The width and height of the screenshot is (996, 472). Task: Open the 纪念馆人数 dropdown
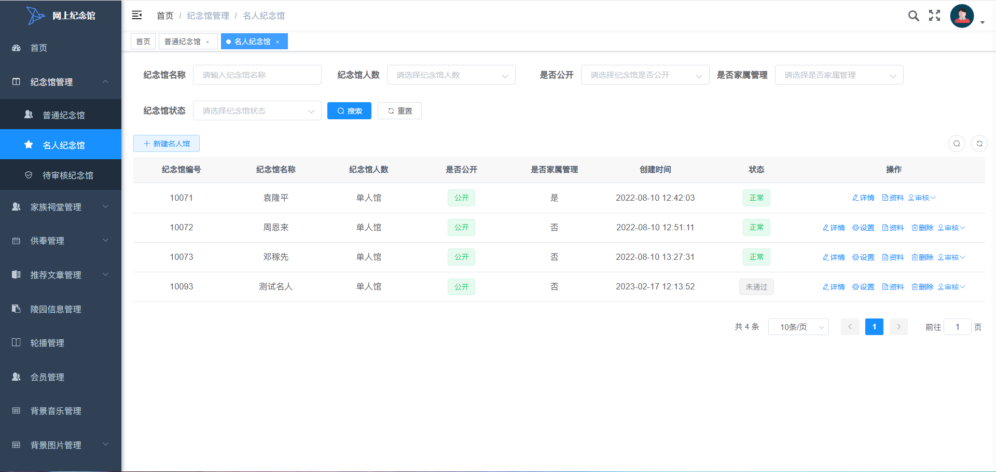(x=451, y=75)
